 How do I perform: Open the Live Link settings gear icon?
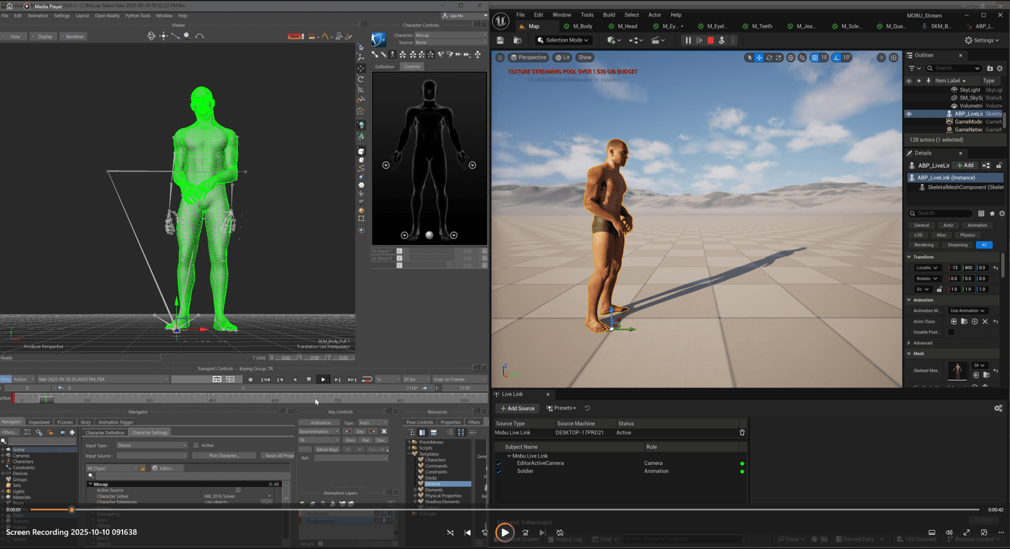[x=998, y=408]
